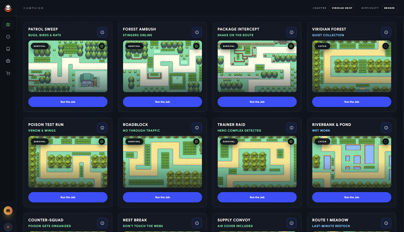
Task: Run the Job for Patrol Sweep
Action: point(68,102)
